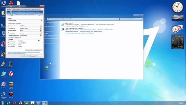The width and height of the screenshot is (186, 105).
Task: Select the Форматы tab
Action: point(9,9)
